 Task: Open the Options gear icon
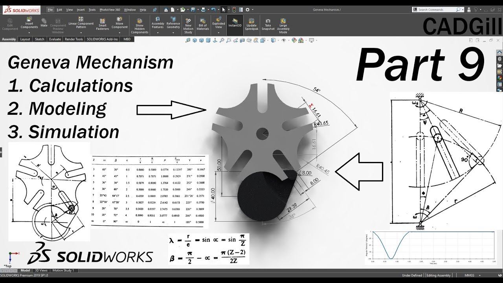(247, 9)
